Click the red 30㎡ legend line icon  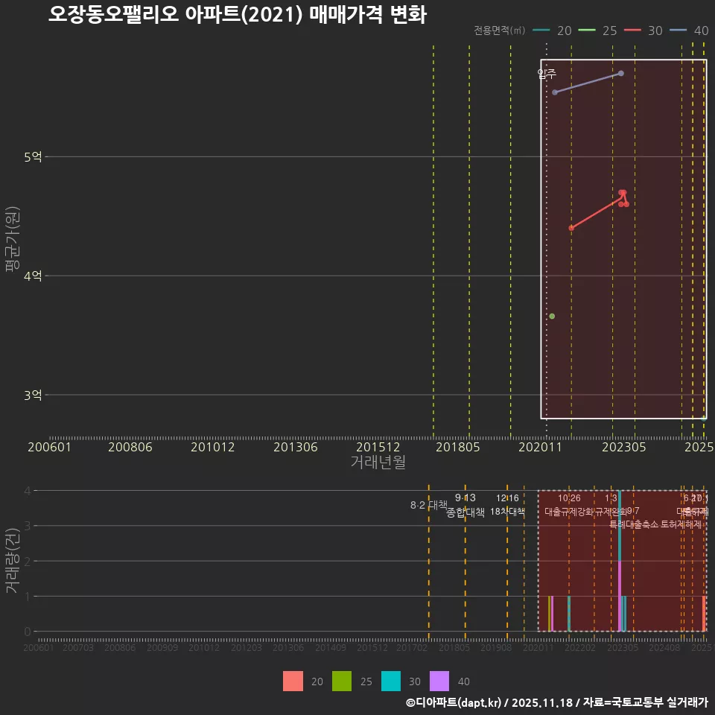click(x=632, y=31)
